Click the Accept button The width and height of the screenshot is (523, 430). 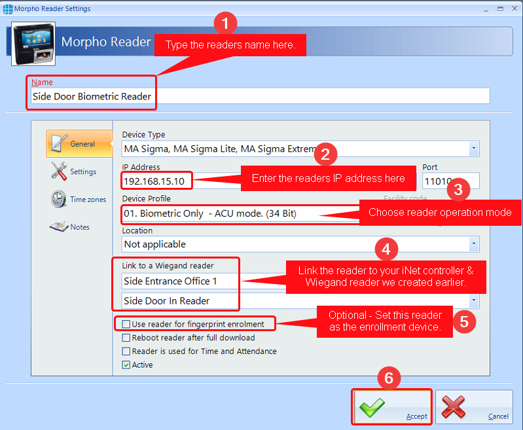(391, 407)
